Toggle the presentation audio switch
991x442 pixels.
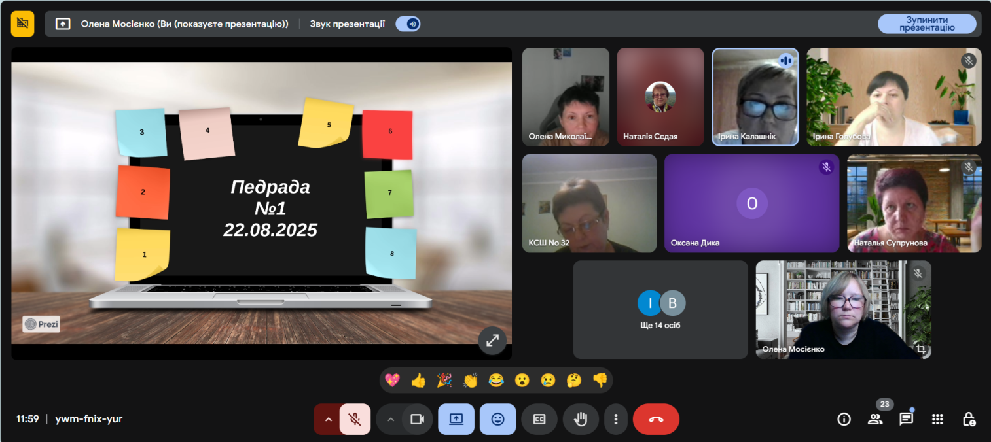pos(408,24)
